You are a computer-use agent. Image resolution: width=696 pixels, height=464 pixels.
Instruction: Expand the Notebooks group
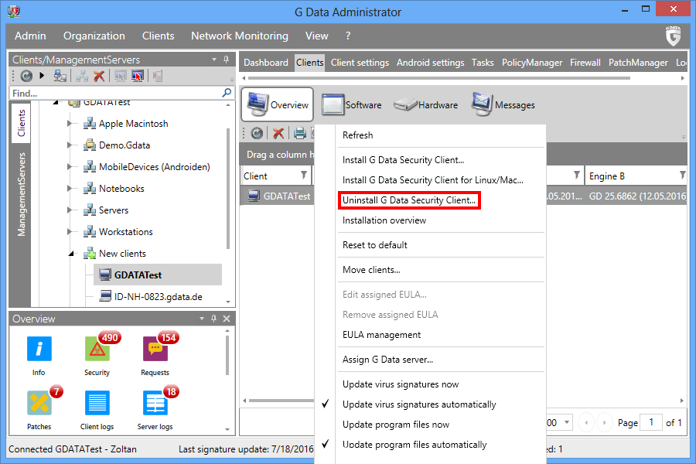[x=70, y=188]
